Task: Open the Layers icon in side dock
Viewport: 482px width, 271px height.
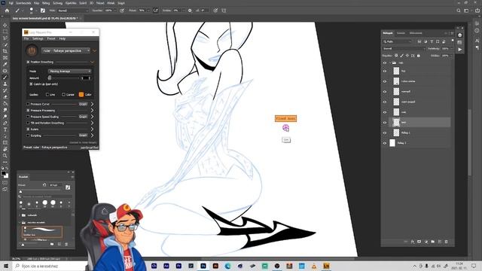Action: pyautogui.click(x=459, y=35)
